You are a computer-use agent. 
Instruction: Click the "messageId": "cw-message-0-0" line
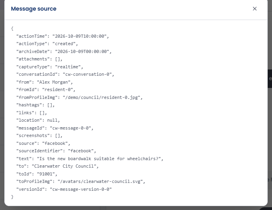[x=55, y=128]
